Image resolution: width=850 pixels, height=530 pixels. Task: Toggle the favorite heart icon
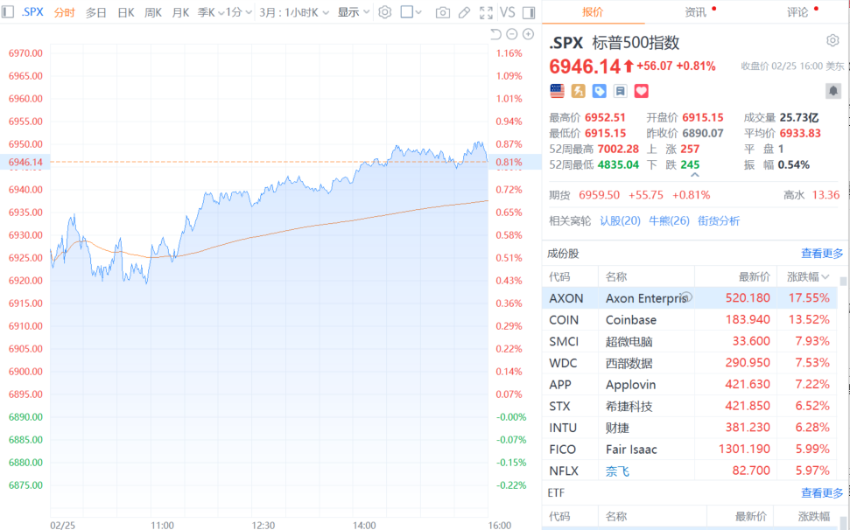coord(642,91)
